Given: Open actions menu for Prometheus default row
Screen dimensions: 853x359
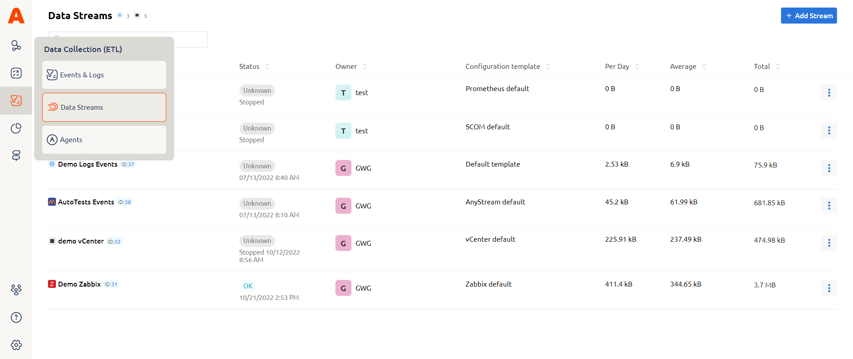Looking at the screenshot, I should click(x=829, y=92).
